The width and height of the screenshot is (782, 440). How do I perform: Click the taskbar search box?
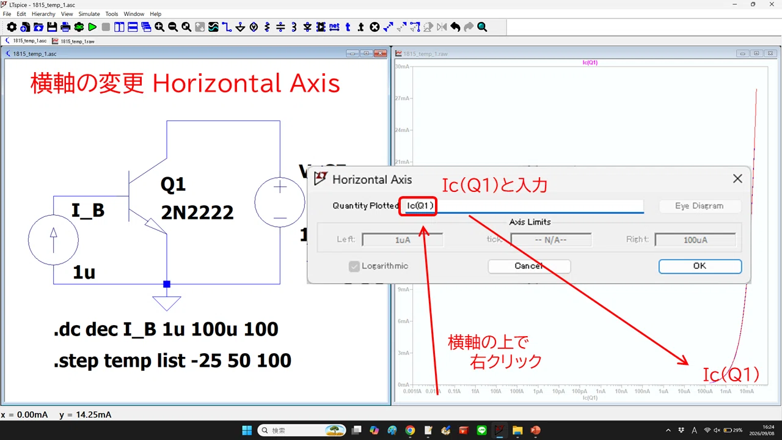coord(302,430)
